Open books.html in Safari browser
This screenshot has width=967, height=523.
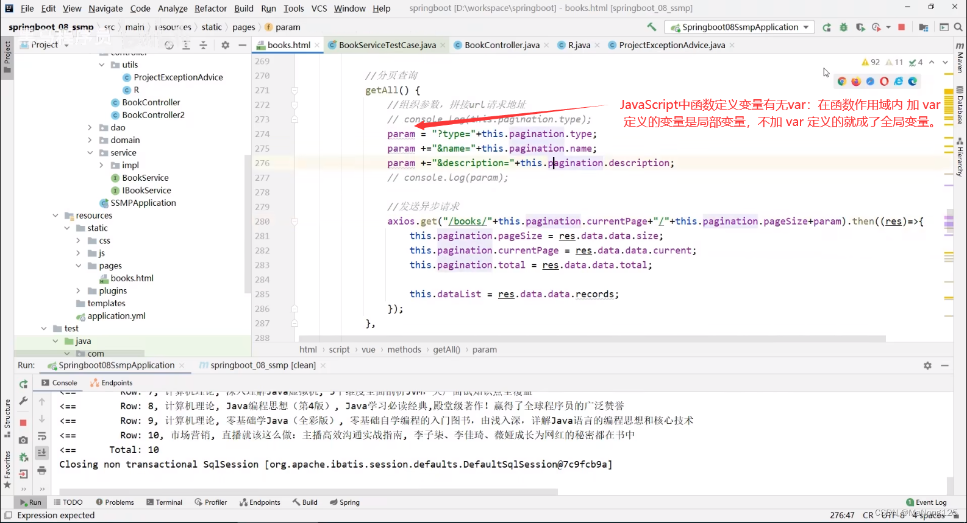(x=870, y=82)
